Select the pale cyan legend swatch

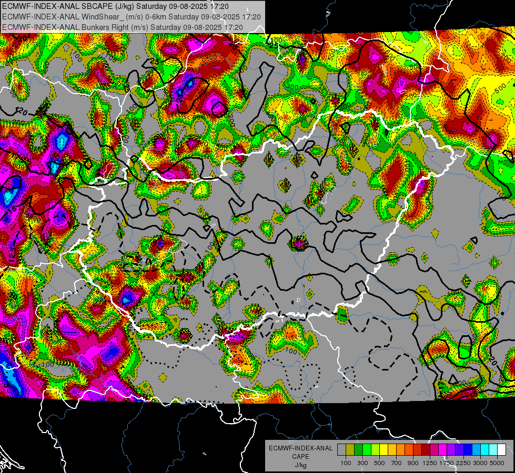pos(493,450)
